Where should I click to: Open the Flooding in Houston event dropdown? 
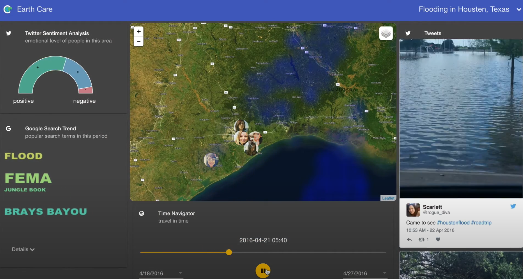[519, 9]
